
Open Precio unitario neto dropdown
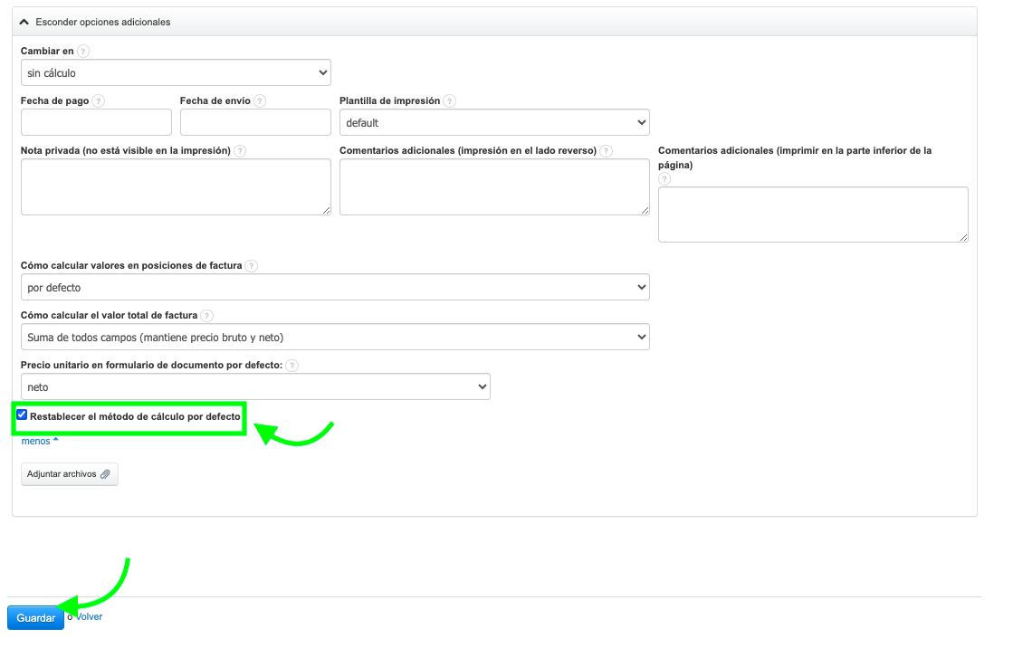(255, 386)
